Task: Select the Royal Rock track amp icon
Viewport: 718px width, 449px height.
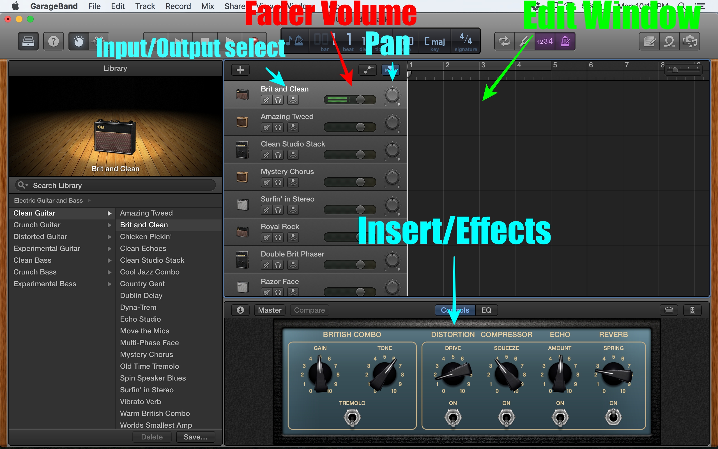Action: coord(242,232)
